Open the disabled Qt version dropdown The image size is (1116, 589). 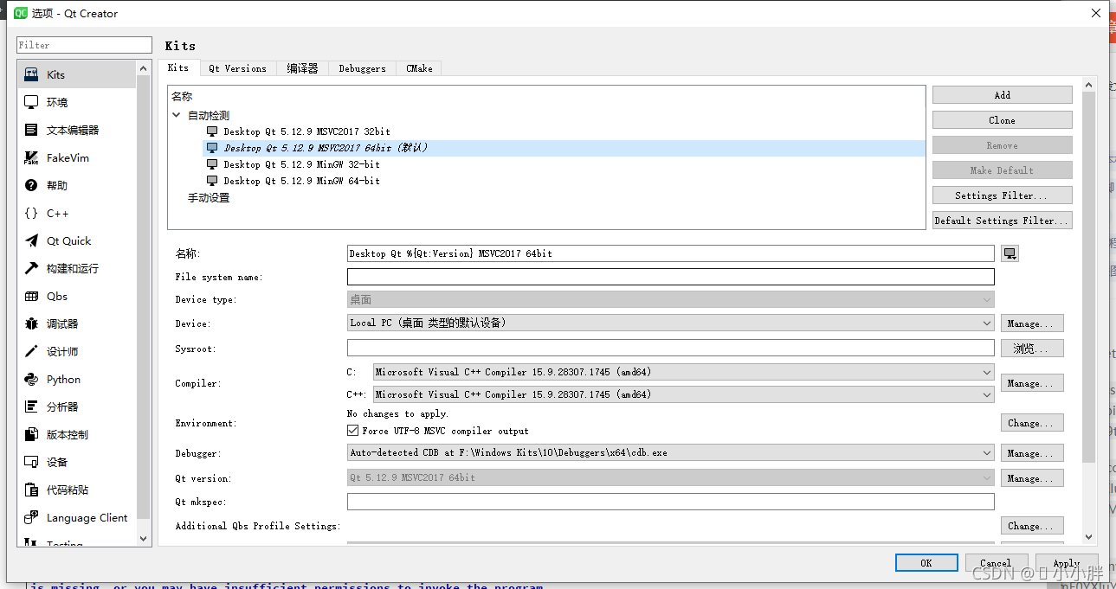[670, 477]
